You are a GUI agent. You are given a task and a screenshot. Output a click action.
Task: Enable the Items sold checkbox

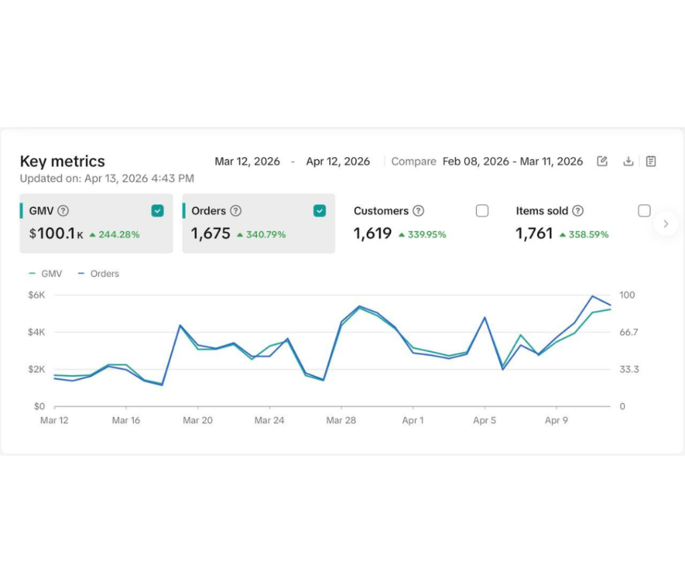644,211
